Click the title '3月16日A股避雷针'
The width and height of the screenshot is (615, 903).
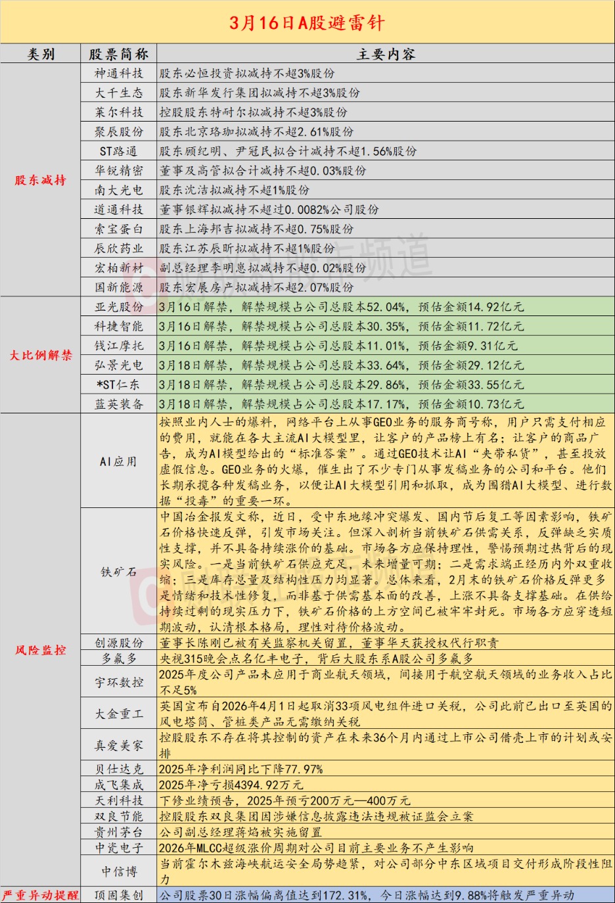307,23
